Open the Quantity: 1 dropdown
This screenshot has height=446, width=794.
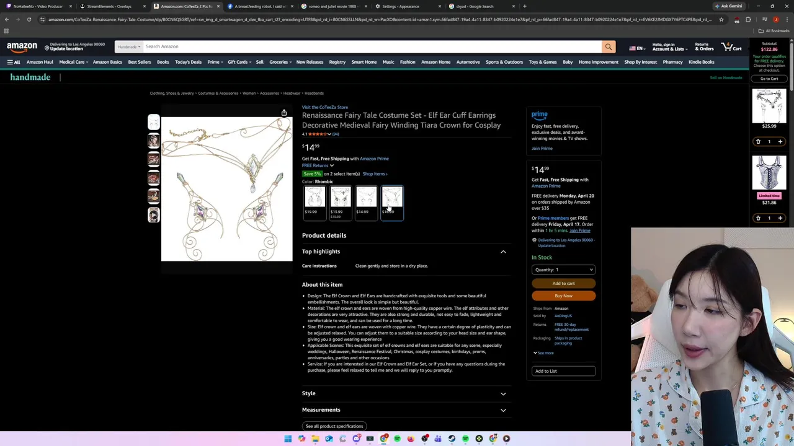pyautogui.click(x=563, y=269)
